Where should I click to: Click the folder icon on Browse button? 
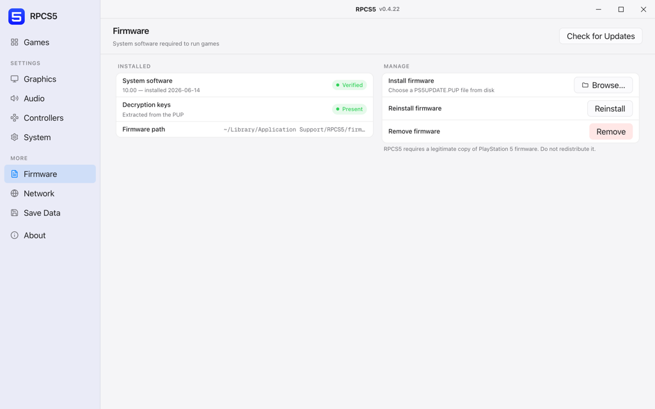(585, 85)
